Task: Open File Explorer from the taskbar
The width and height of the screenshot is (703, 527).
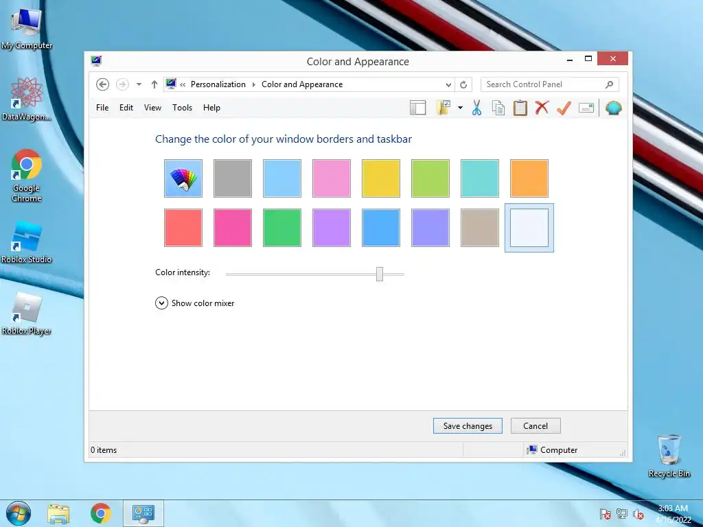Action: (x=59, y=513)
